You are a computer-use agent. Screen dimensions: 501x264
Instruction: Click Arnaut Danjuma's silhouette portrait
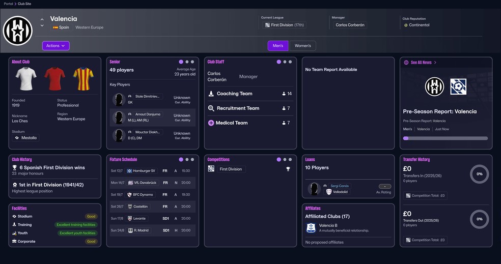pos(119,118)
